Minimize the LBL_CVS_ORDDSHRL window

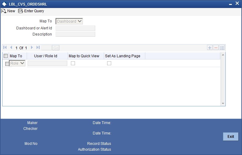pyautogui.click(x=230, y=4)
